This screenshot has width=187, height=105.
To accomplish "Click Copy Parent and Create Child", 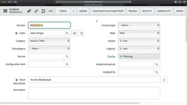I will 108,11.
